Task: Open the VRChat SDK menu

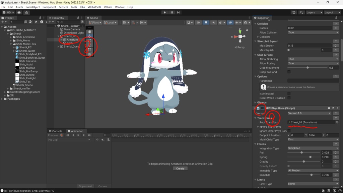Action: coord(94,7)
